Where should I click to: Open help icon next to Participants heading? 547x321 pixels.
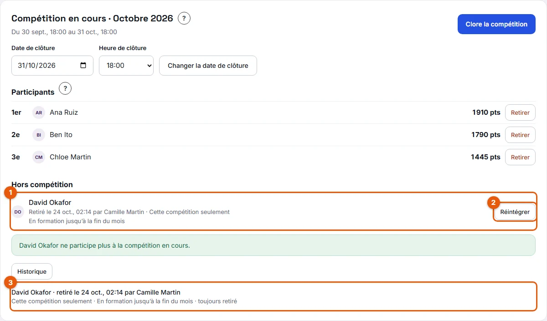[x=65, y=88]
